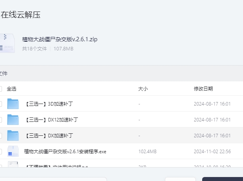This screenshot has height=181, width=243.
Task: Click date of 【三选一】DX加速补丁 row
Action: [212, 136]
